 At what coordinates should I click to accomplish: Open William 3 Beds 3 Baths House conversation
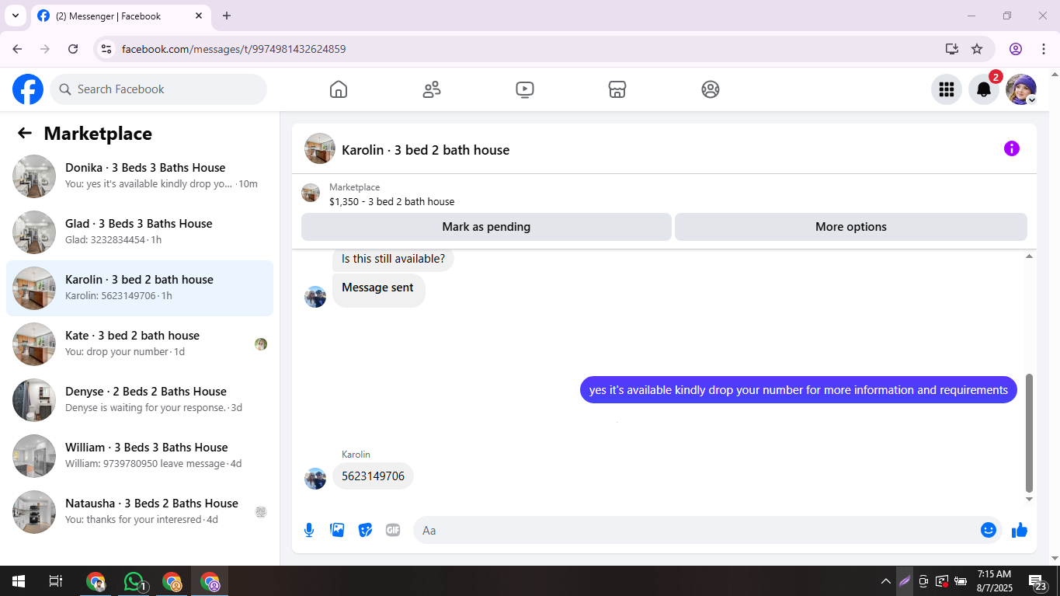140,456
